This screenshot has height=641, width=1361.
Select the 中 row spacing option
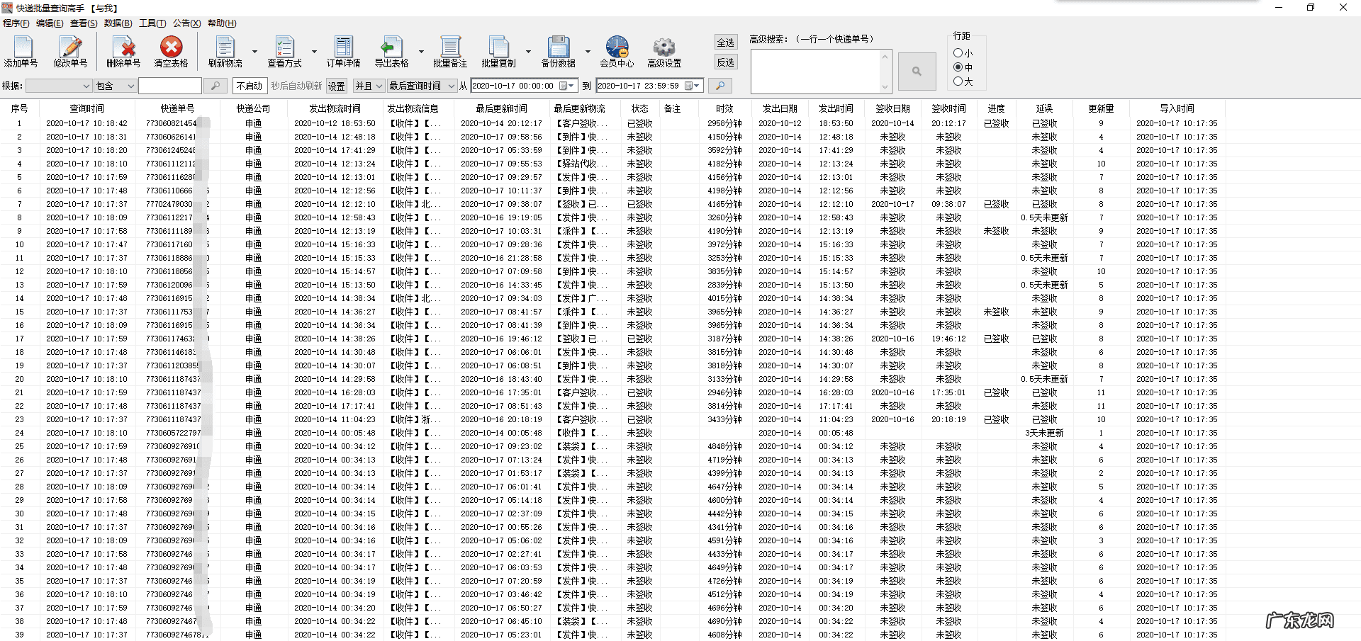(958, 67)
